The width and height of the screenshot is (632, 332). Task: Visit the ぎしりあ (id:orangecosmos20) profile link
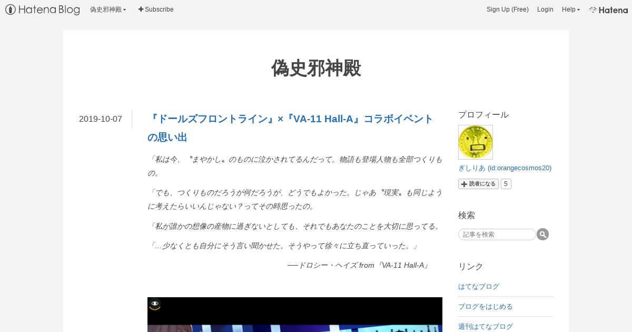[505, 168]
